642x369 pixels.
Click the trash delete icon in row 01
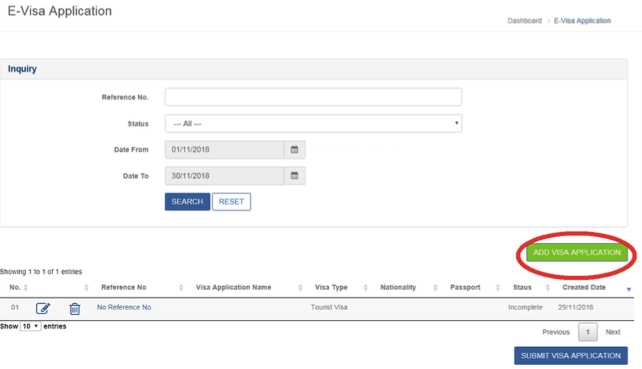pyautogui.click(x=75, y=308)
